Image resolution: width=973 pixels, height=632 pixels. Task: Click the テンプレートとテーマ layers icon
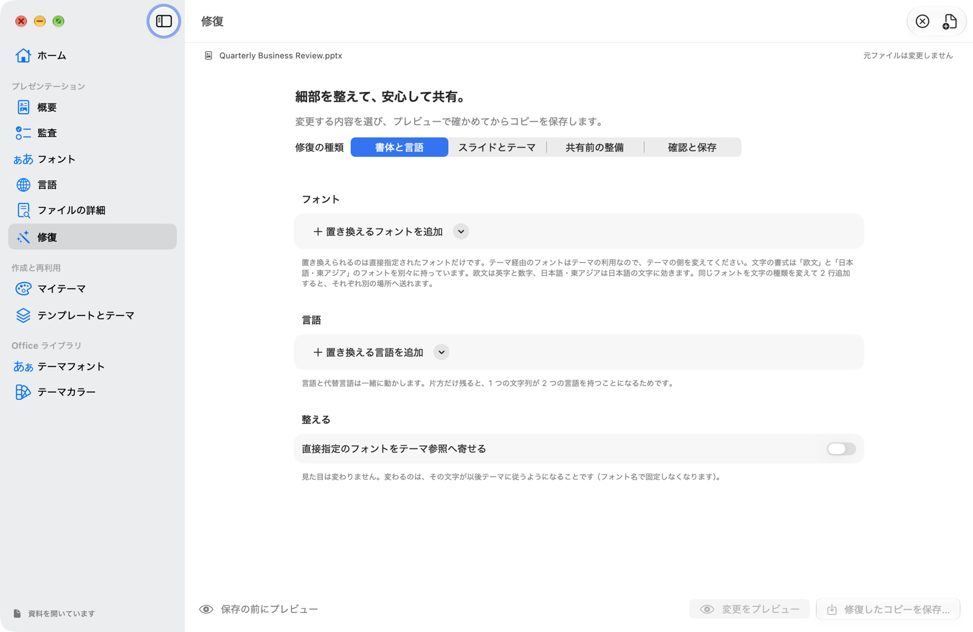click(23, 315)
